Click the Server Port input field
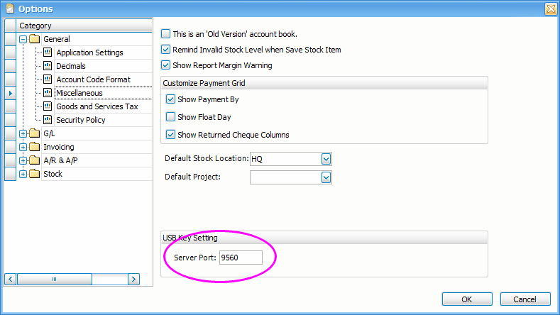Viewport: 560px width, 315px height. (x=241, y=257)
